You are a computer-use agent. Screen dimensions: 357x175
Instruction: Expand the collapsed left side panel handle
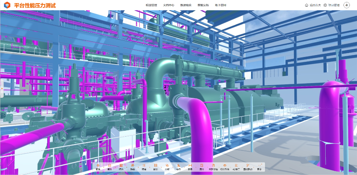click(1, 89)
